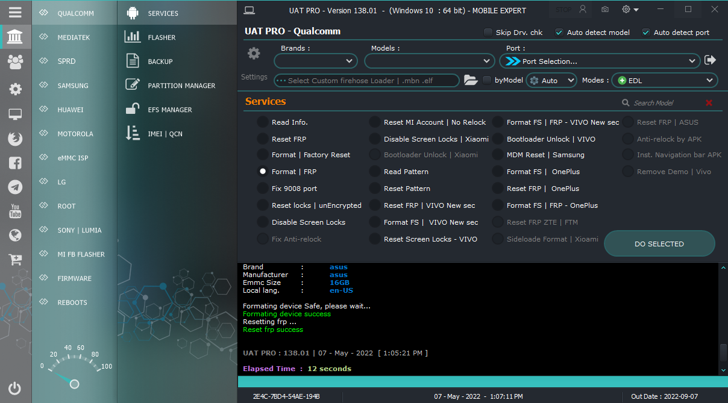Select the eMMC ISP module

point(75,158)
